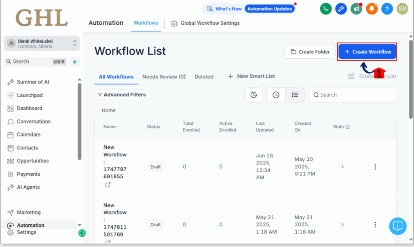Click Name column header
The image size is (414, 247).
pos(110,127)
